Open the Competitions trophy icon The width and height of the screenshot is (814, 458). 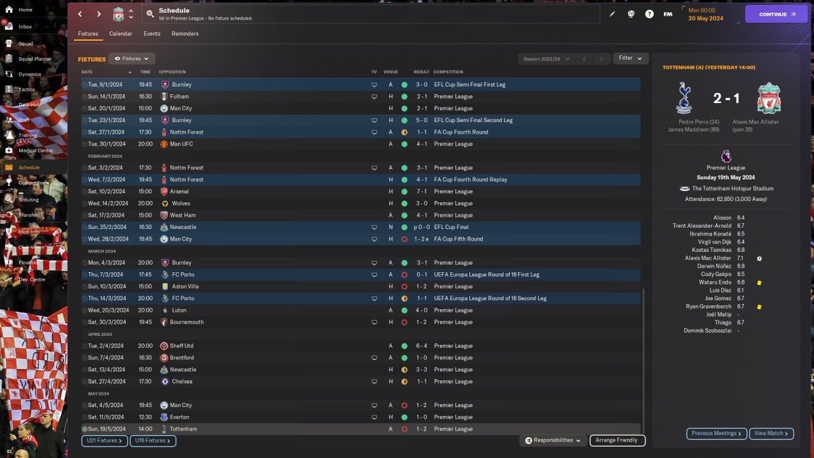point(8,183)
